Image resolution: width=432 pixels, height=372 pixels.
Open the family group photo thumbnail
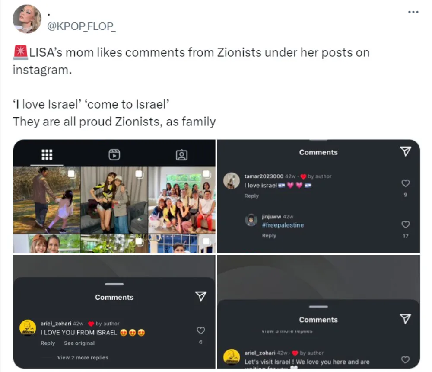pyautogui.click(x=181, y=200)
